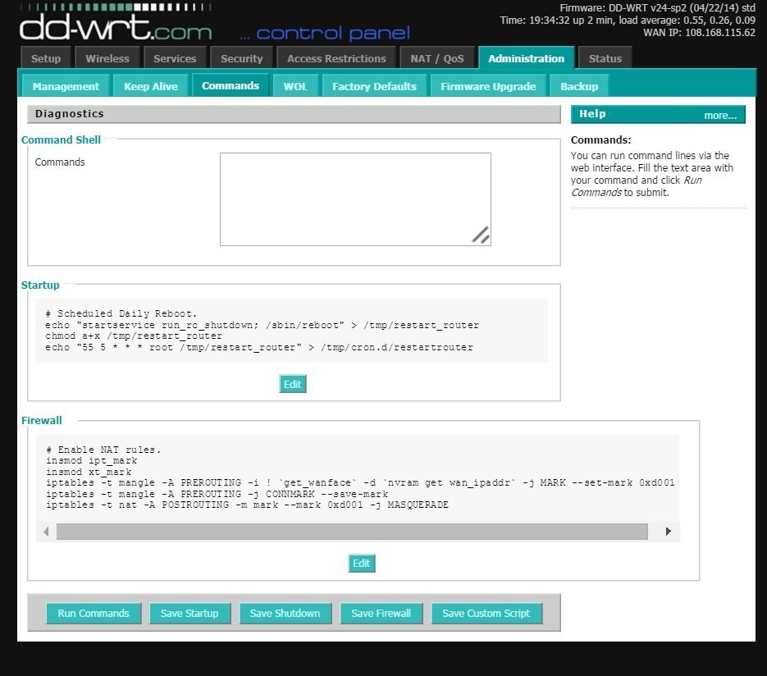Switch to the Keep Alive sub-tab
The height and width of the screenshot is (676, 767).
pyautogui.click(x=150, y=85)
